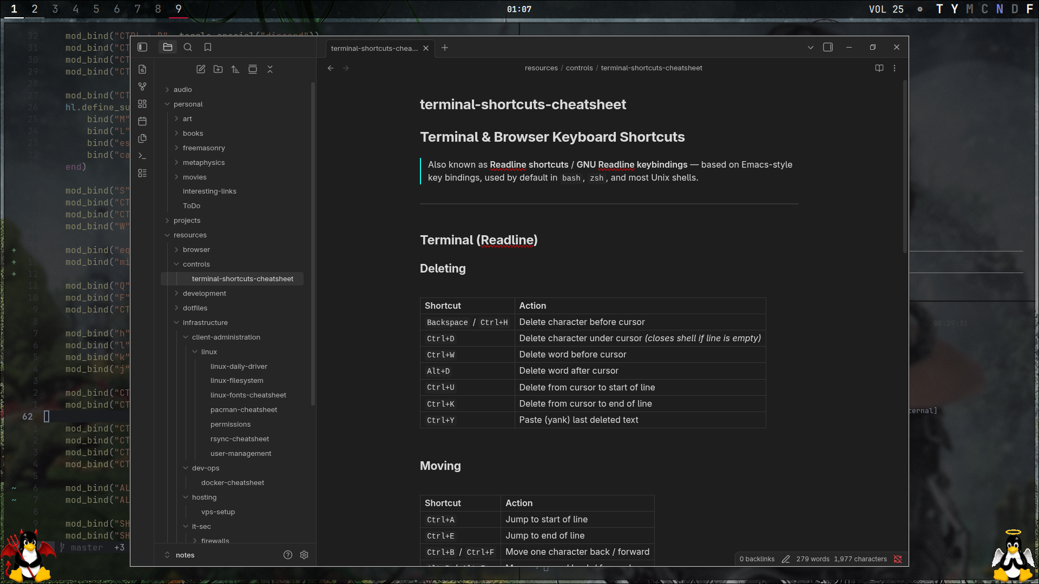Create a new folder icon
Image resolution: width=1039 pixels, height=584 pixels.
[x=218, y=69]
